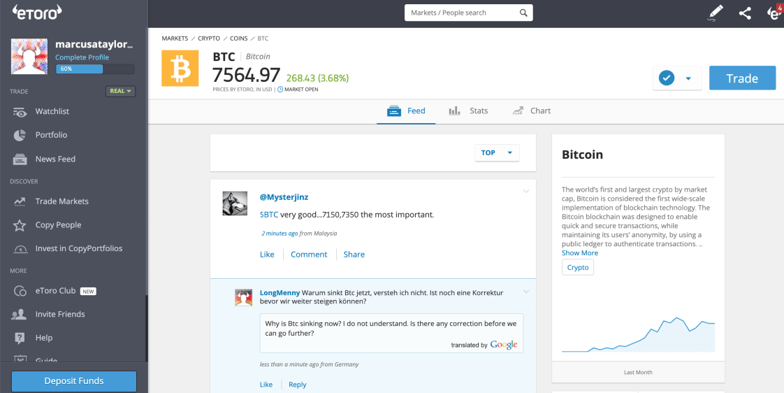The image size is (784, 393).
Task: Click the LongMenny avatar thumbnail
Action: point(243,297)
